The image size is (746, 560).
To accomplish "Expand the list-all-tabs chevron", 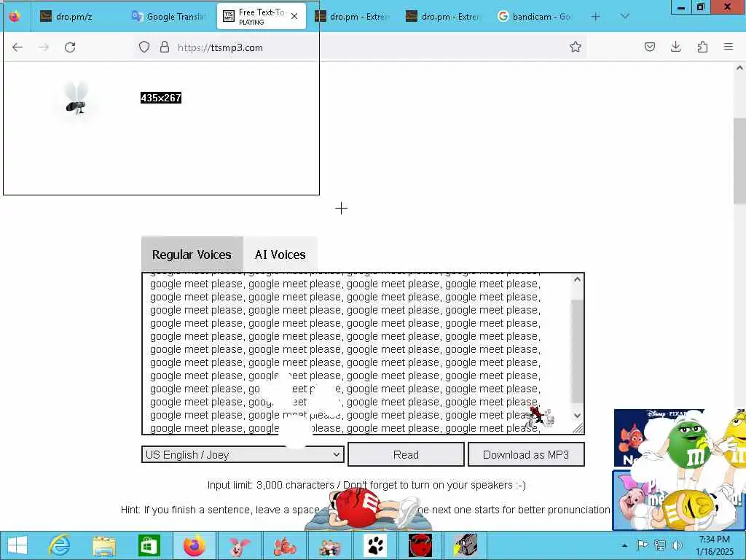I will [x=624, y=16].
